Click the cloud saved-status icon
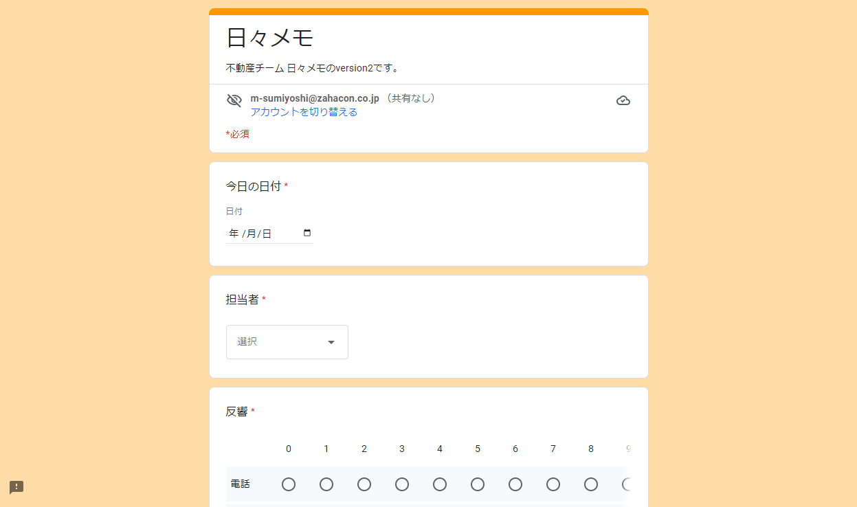 pos(623,100)
